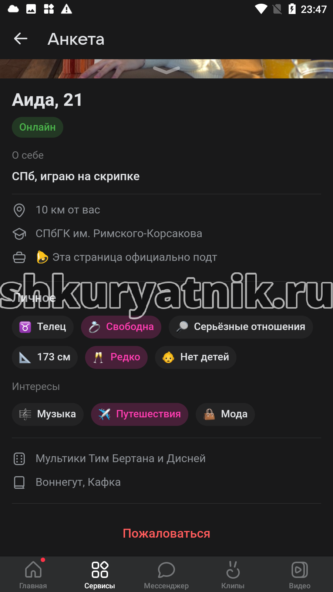Select the Путешествия interest chip
Screen dimensions: 333x592
pyautogui.click(x=139, y=414)
